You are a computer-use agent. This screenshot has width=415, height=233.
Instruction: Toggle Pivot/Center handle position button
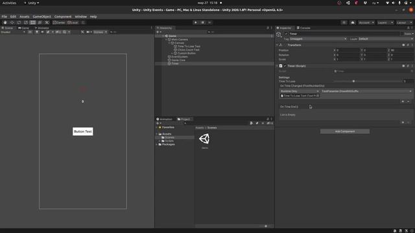(x=59, y=23)
